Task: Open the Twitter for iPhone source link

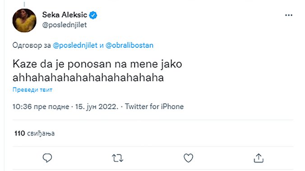Action: 154,107
